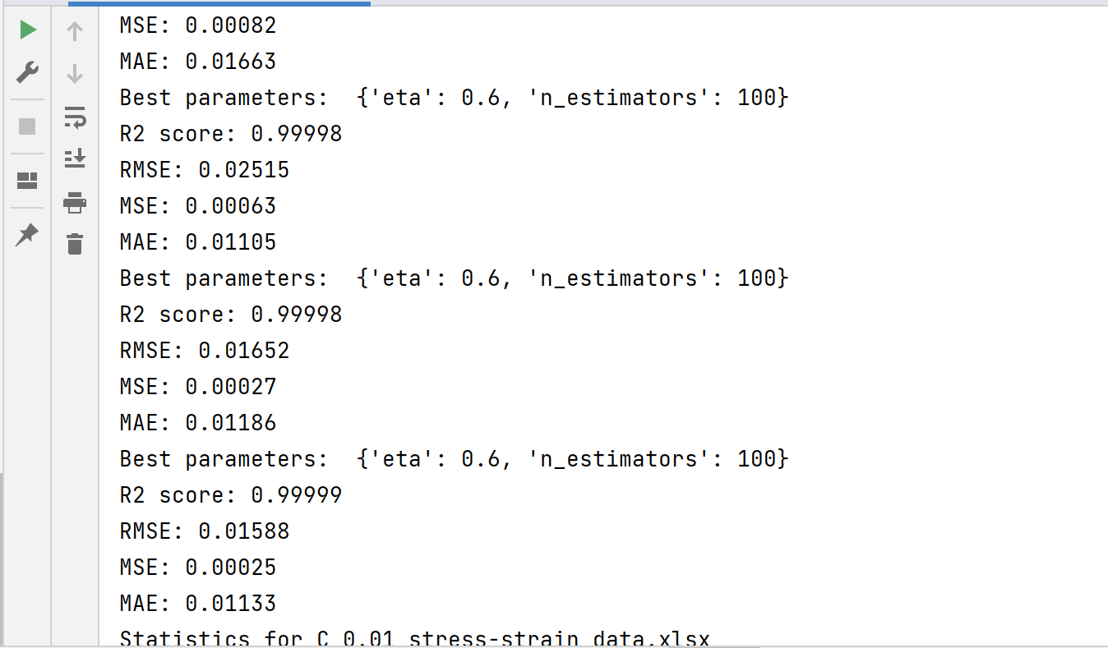Click the R2 score 0.99999 line

coord(231,494)
